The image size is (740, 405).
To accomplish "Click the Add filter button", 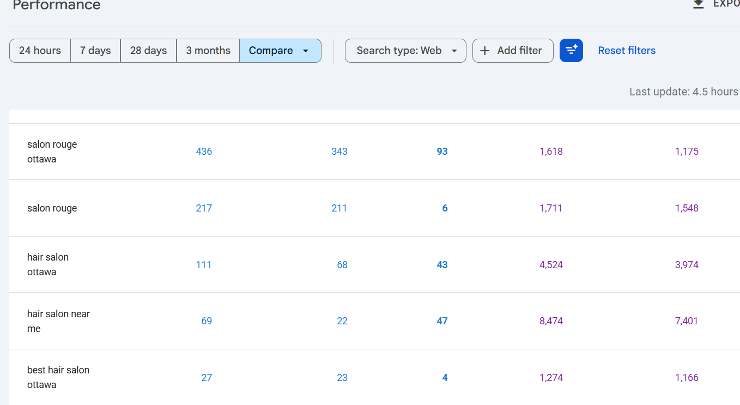I will tap(513, 51).
